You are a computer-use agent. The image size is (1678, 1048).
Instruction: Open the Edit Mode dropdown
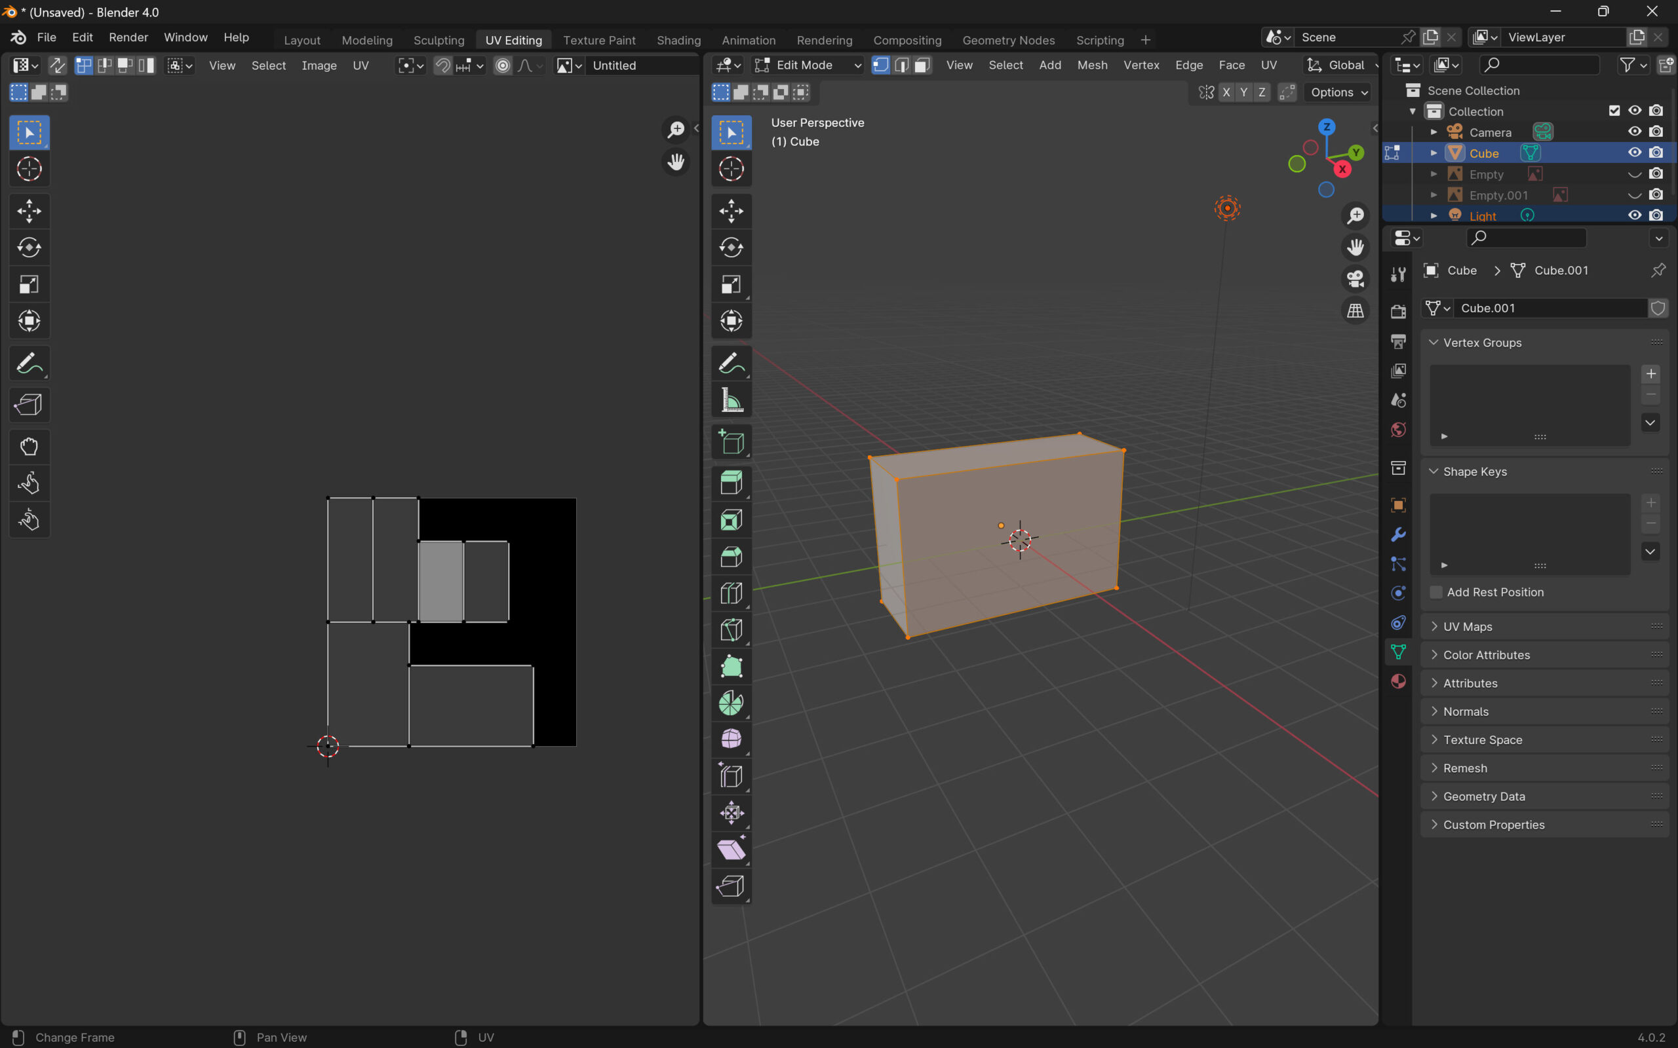[808, 65]
